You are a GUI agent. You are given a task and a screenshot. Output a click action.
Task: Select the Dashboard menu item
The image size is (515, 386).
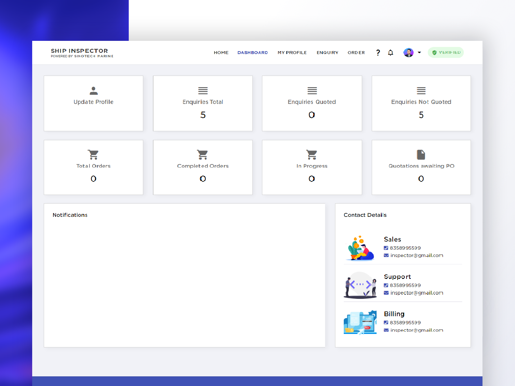pyautogui.click(x=253, y=52)
